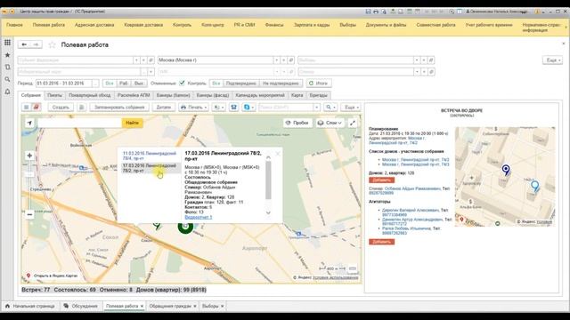
Task: Open the toolbar Еще dropdown
Action: pos(351,108)
